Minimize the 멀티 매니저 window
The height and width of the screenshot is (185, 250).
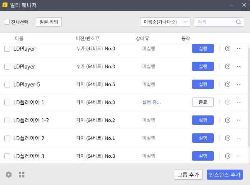tap(232, 5)
